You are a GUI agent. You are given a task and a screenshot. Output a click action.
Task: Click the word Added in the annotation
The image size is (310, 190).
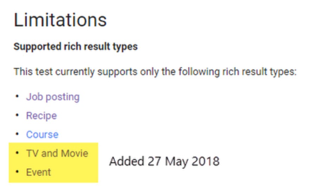click(x=127, y=161)
